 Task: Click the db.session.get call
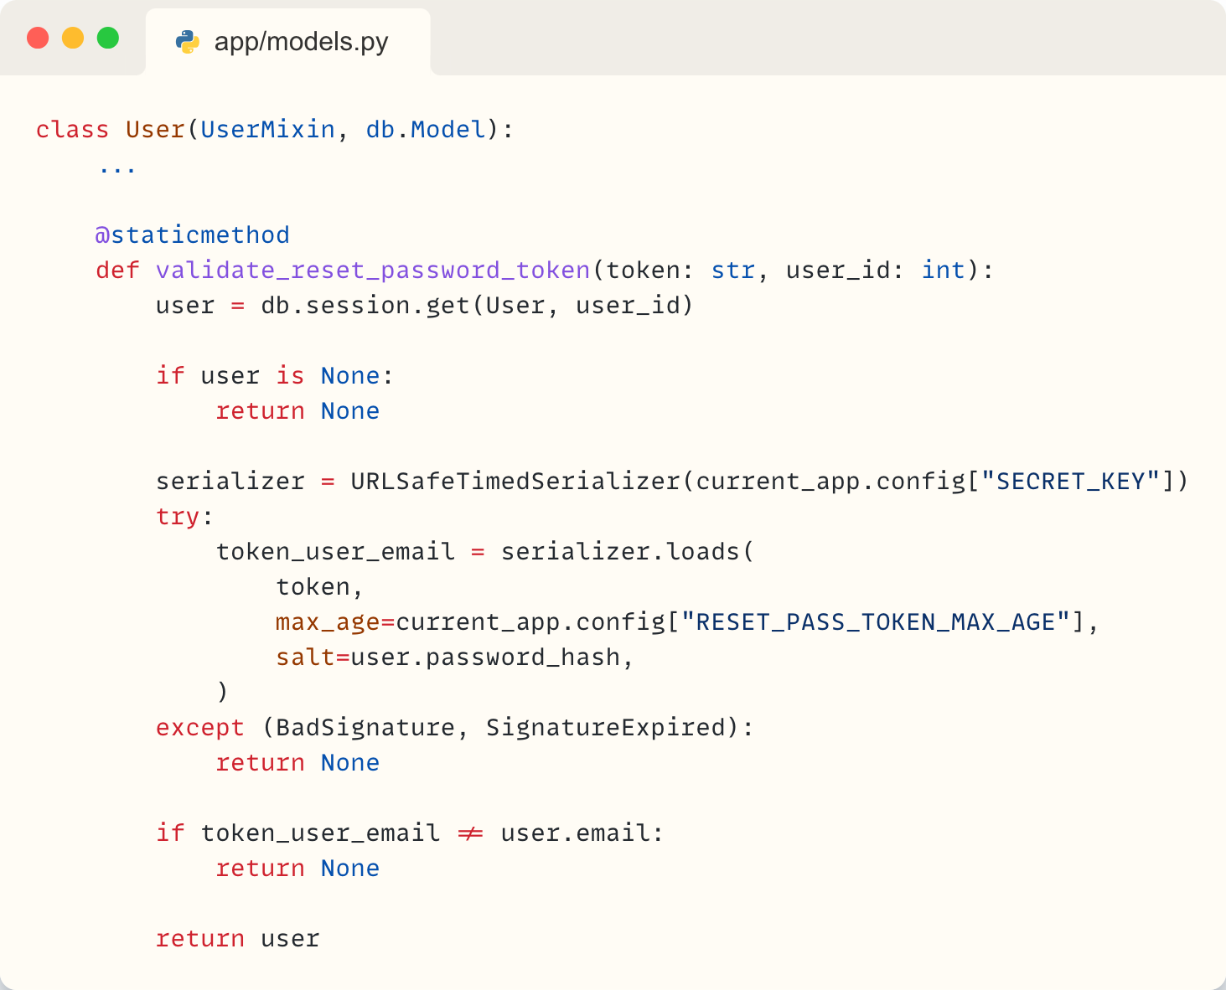(x=365, y=306)
